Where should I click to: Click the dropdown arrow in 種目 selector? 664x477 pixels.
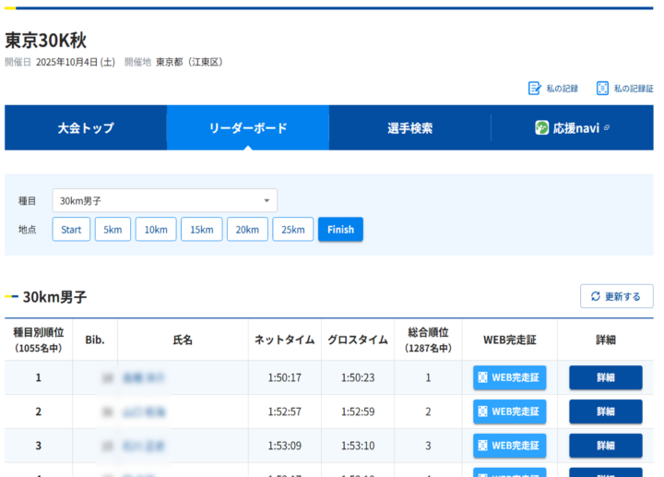point(267,200)
